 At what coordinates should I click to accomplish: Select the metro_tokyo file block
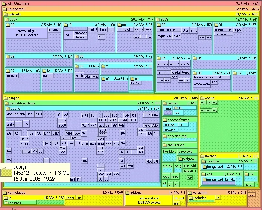click(x=224, y=30)
